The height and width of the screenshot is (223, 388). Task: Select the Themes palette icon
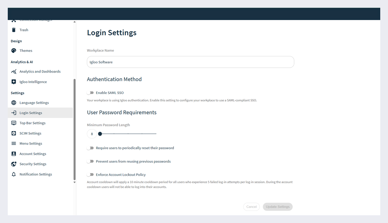(14, 50)
